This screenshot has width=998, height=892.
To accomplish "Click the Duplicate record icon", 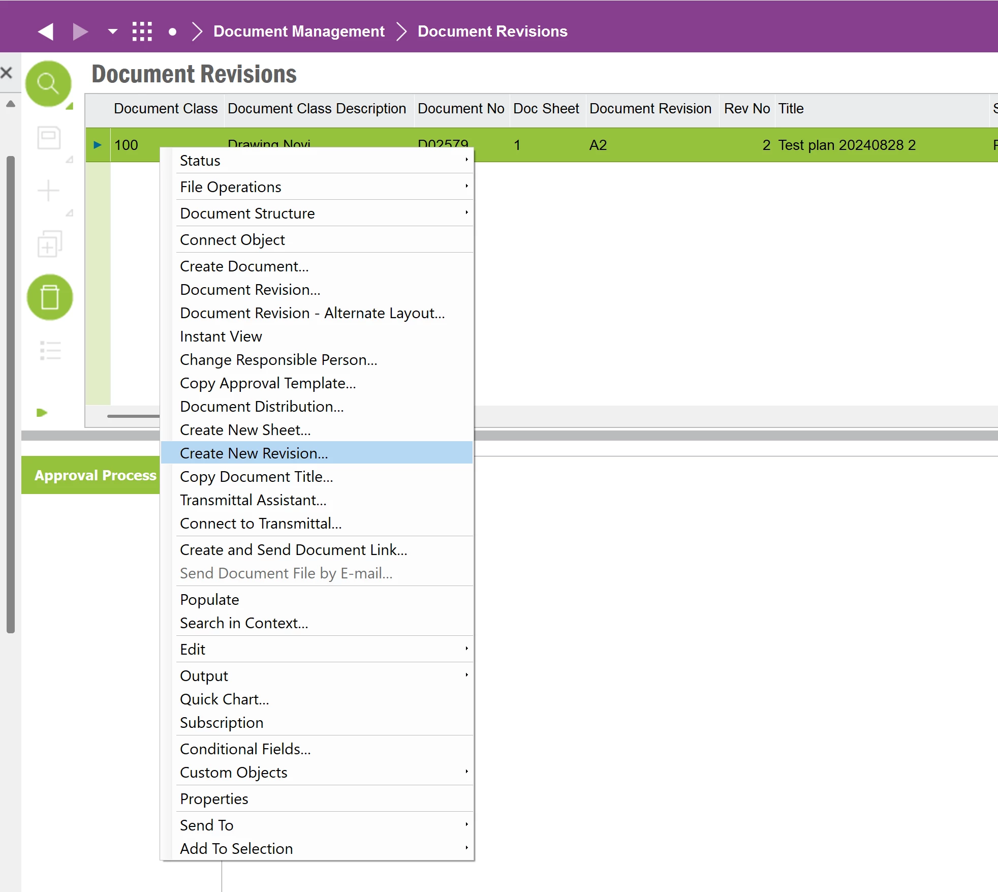I will coord(49,244).
